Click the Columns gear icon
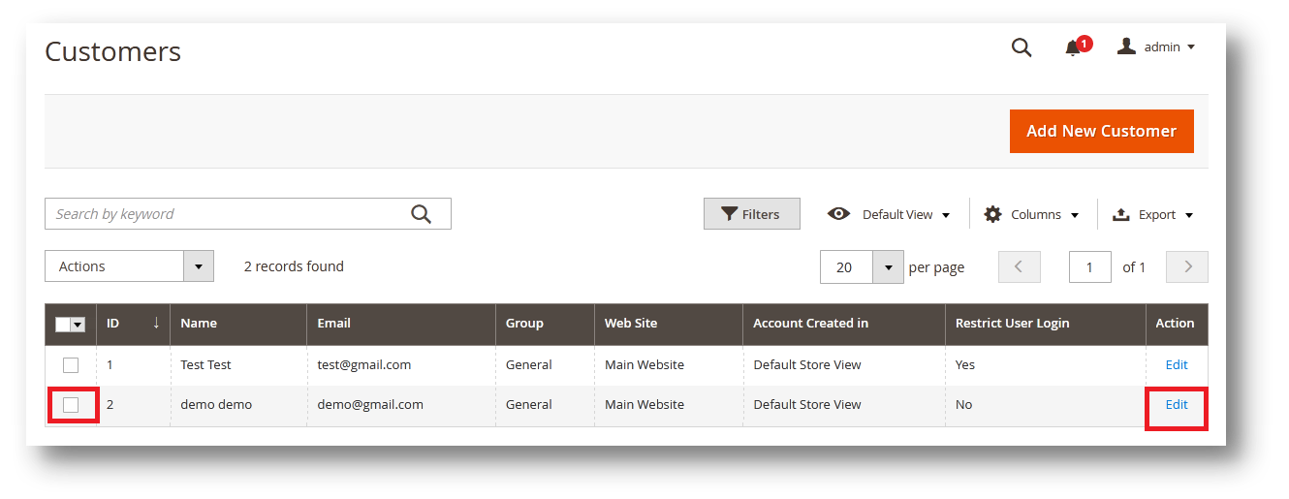Image resolution: width=1289 pixels, height=499 pixels. coord(992,214)
